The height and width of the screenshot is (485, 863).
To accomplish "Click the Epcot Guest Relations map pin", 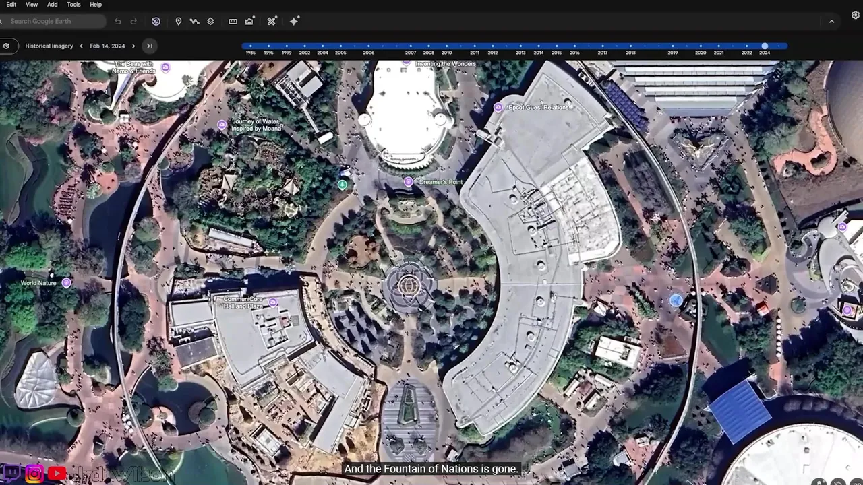I will (498, 107).
